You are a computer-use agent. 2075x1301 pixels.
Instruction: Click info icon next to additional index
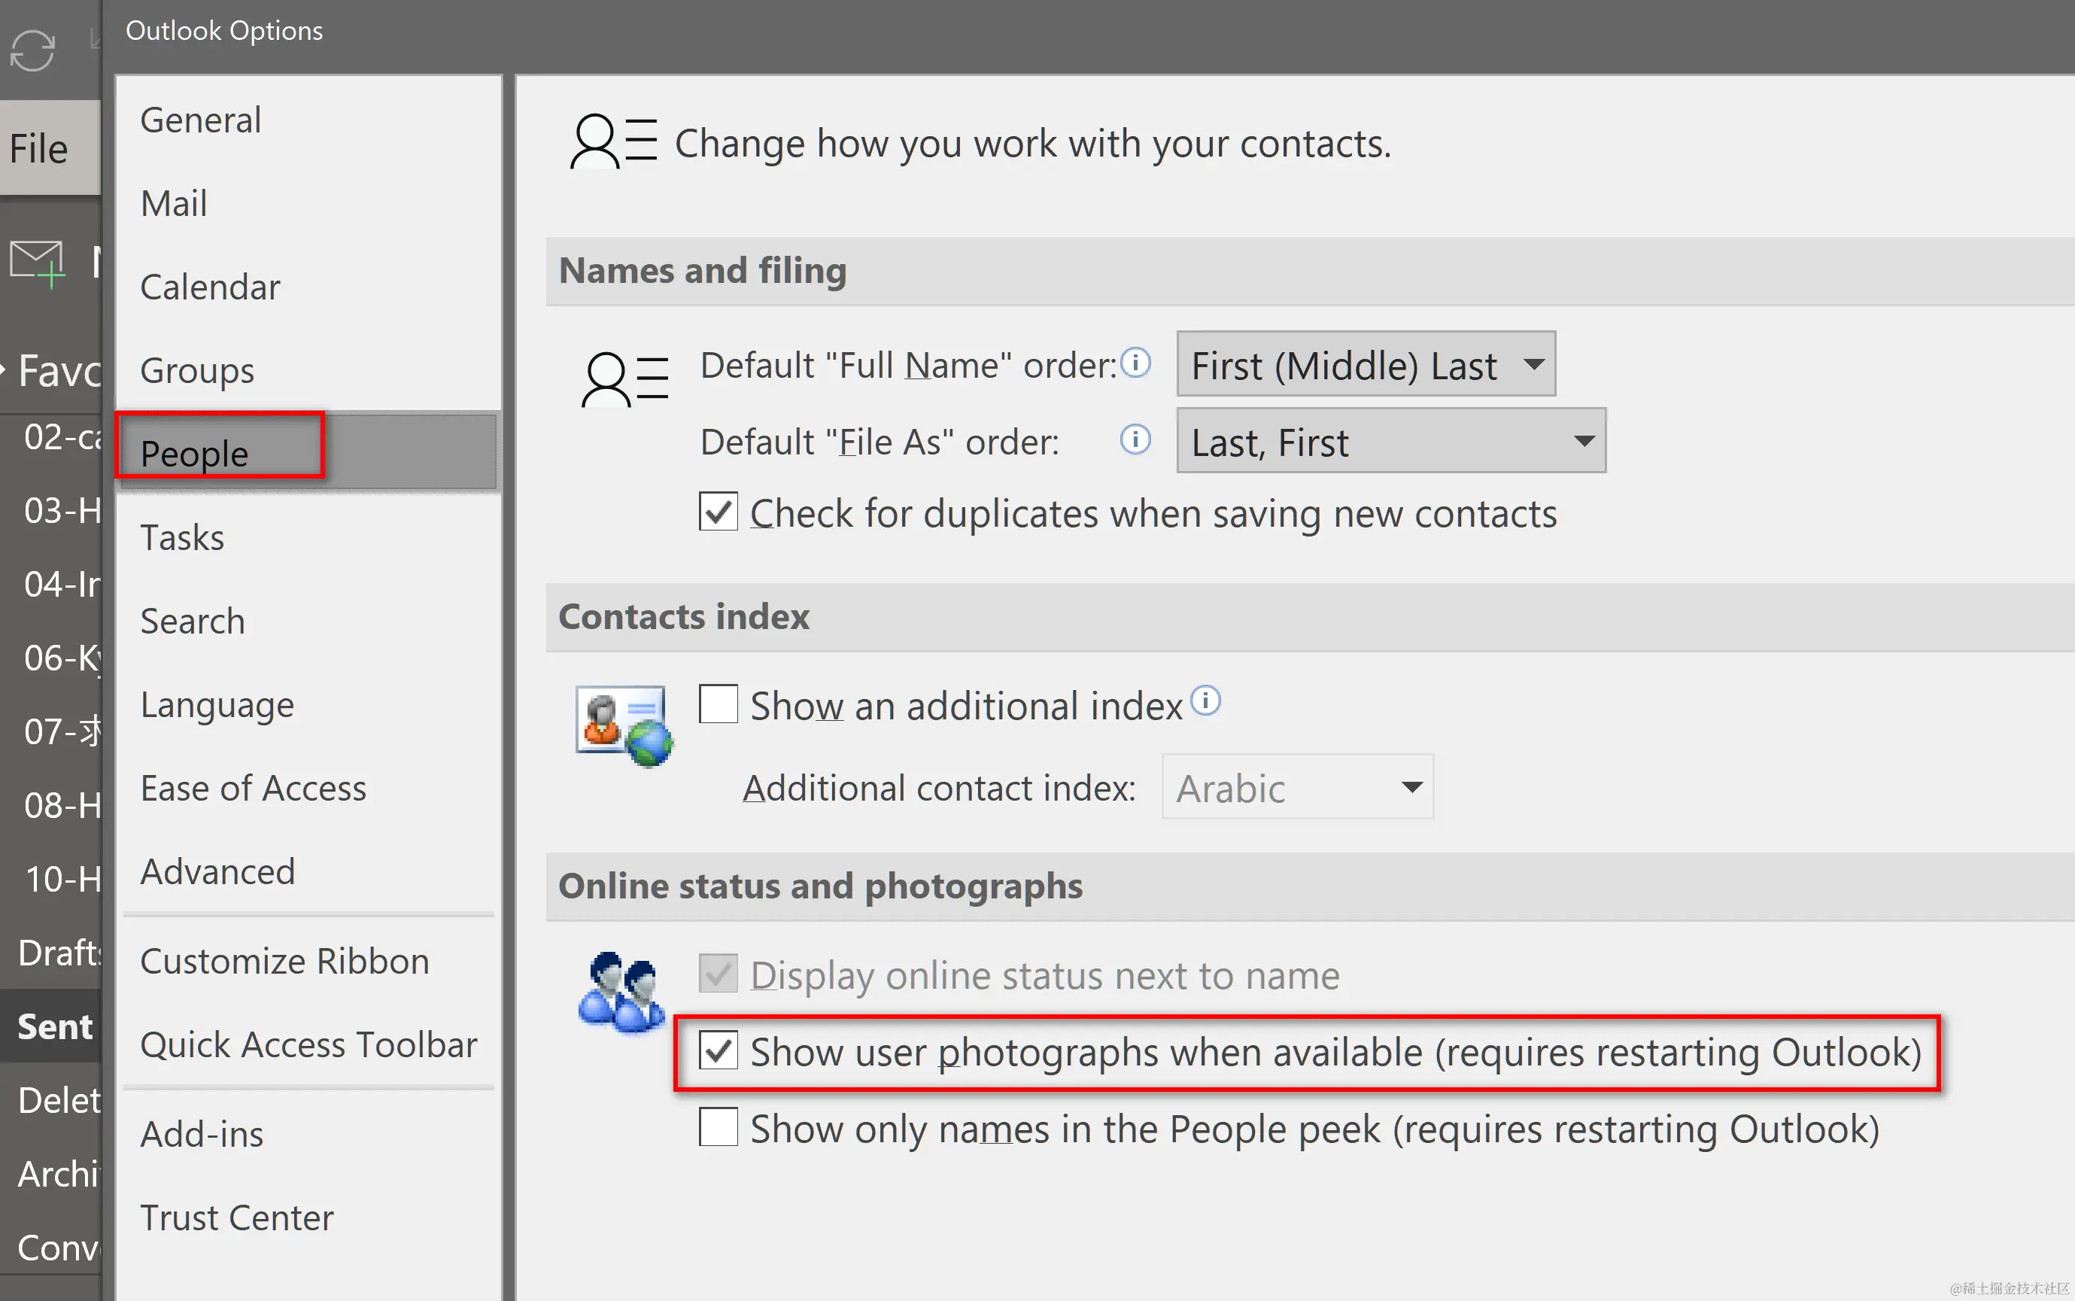pyautogui.click(x=1205, y=701)
